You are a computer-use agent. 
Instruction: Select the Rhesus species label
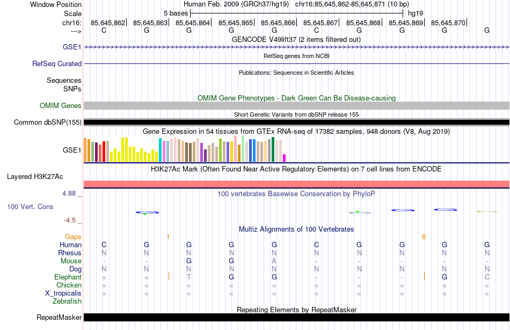(x=70, y=253)
